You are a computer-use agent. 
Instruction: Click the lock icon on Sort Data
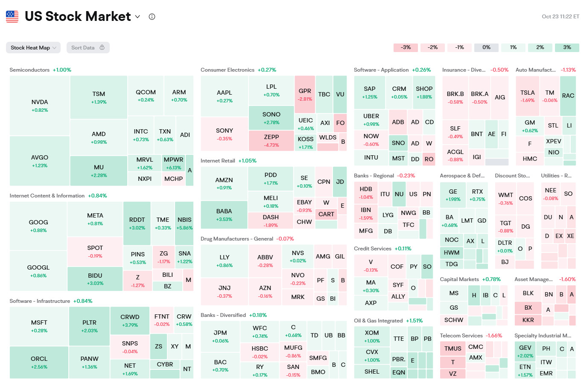pos(102,47)
